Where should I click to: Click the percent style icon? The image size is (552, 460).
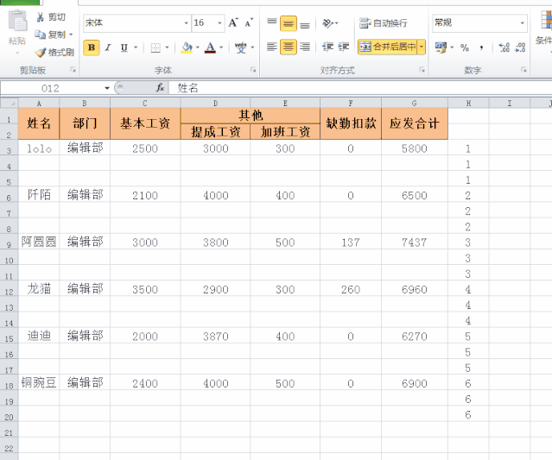[465, 47]
